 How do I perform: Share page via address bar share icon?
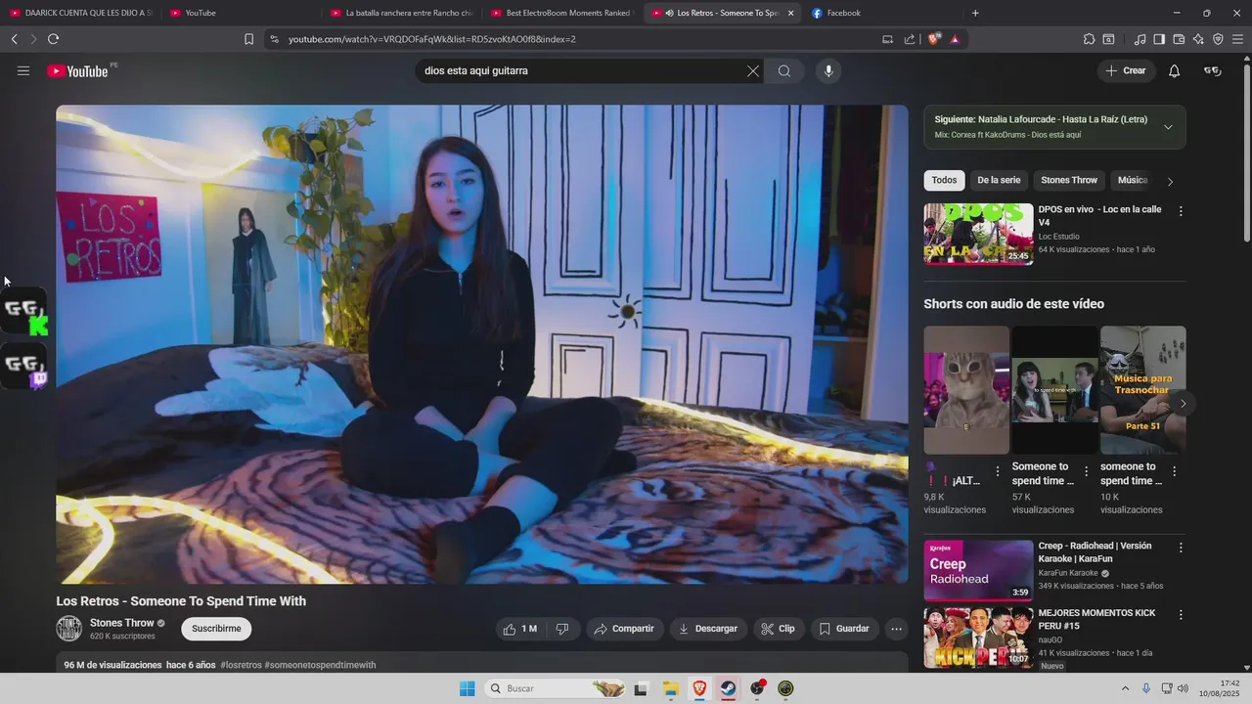pos(910,39)
